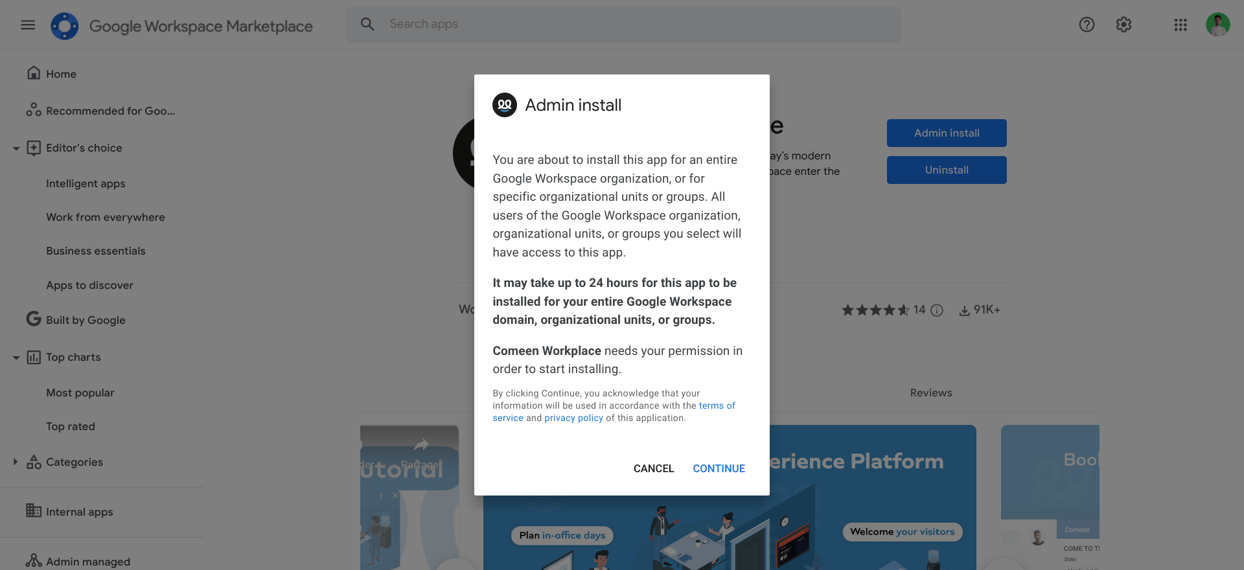Open the Reviews tab
1244x570 pixels.
pyautogui.click(x=931, y=393)
